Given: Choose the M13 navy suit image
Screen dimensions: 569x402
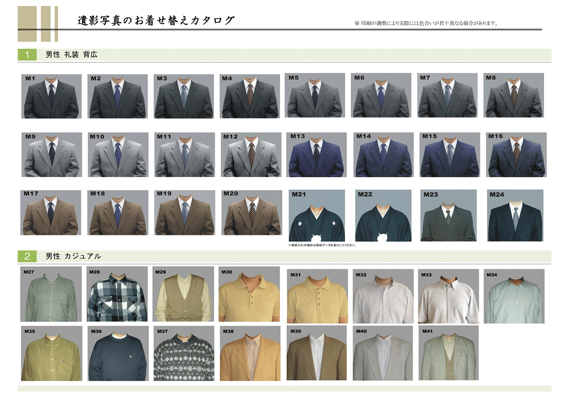Looking at the screenshot, I should click(316, 155).
